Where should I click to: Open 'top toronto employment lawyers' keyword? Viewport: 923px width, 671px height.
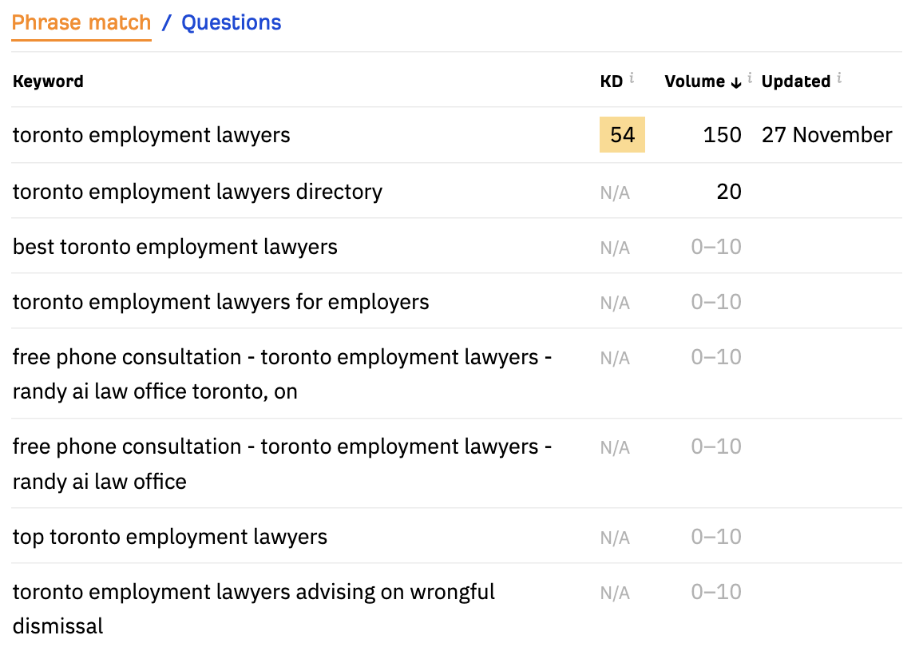(x=170, y=537)
